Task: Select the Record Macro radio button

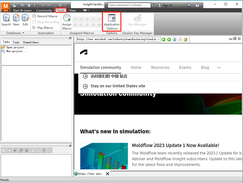Action: click(34, 16)
